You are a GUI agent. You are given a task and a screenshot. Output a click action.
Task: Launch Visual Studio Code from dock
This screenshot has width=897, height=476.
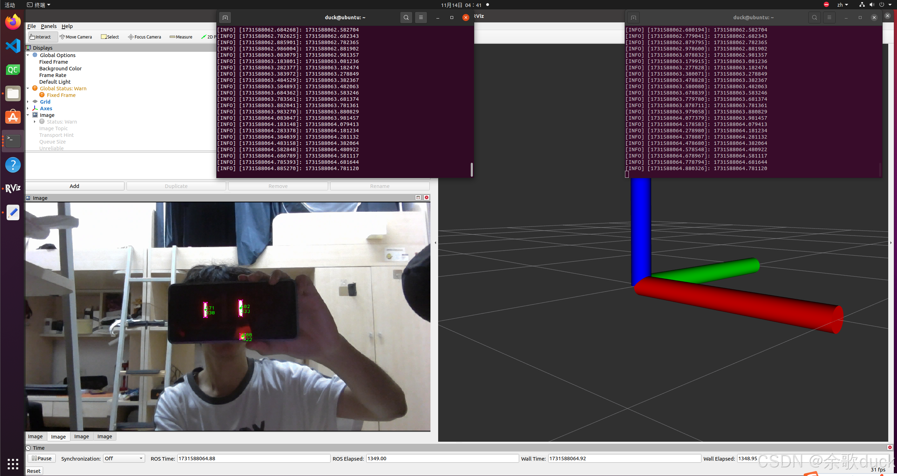[13, 46]
